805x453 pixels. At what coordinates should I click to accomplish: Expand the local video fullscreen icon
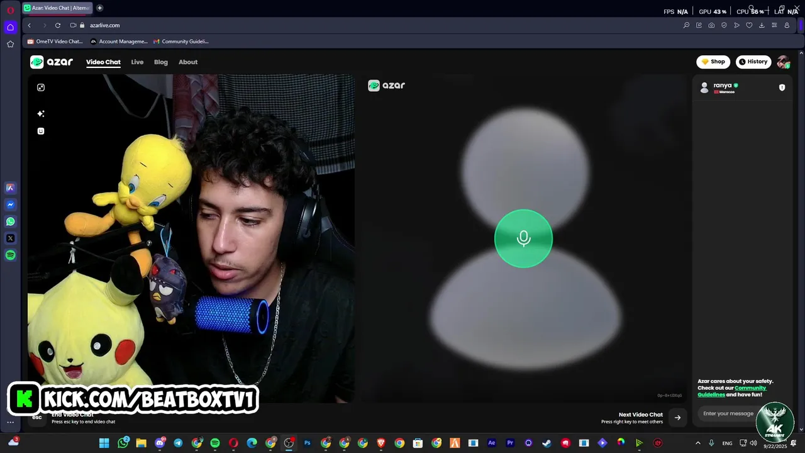click(41, 87)
